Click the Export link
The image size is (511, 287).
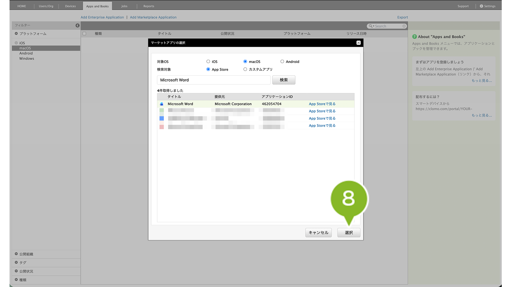click(402, 17)
